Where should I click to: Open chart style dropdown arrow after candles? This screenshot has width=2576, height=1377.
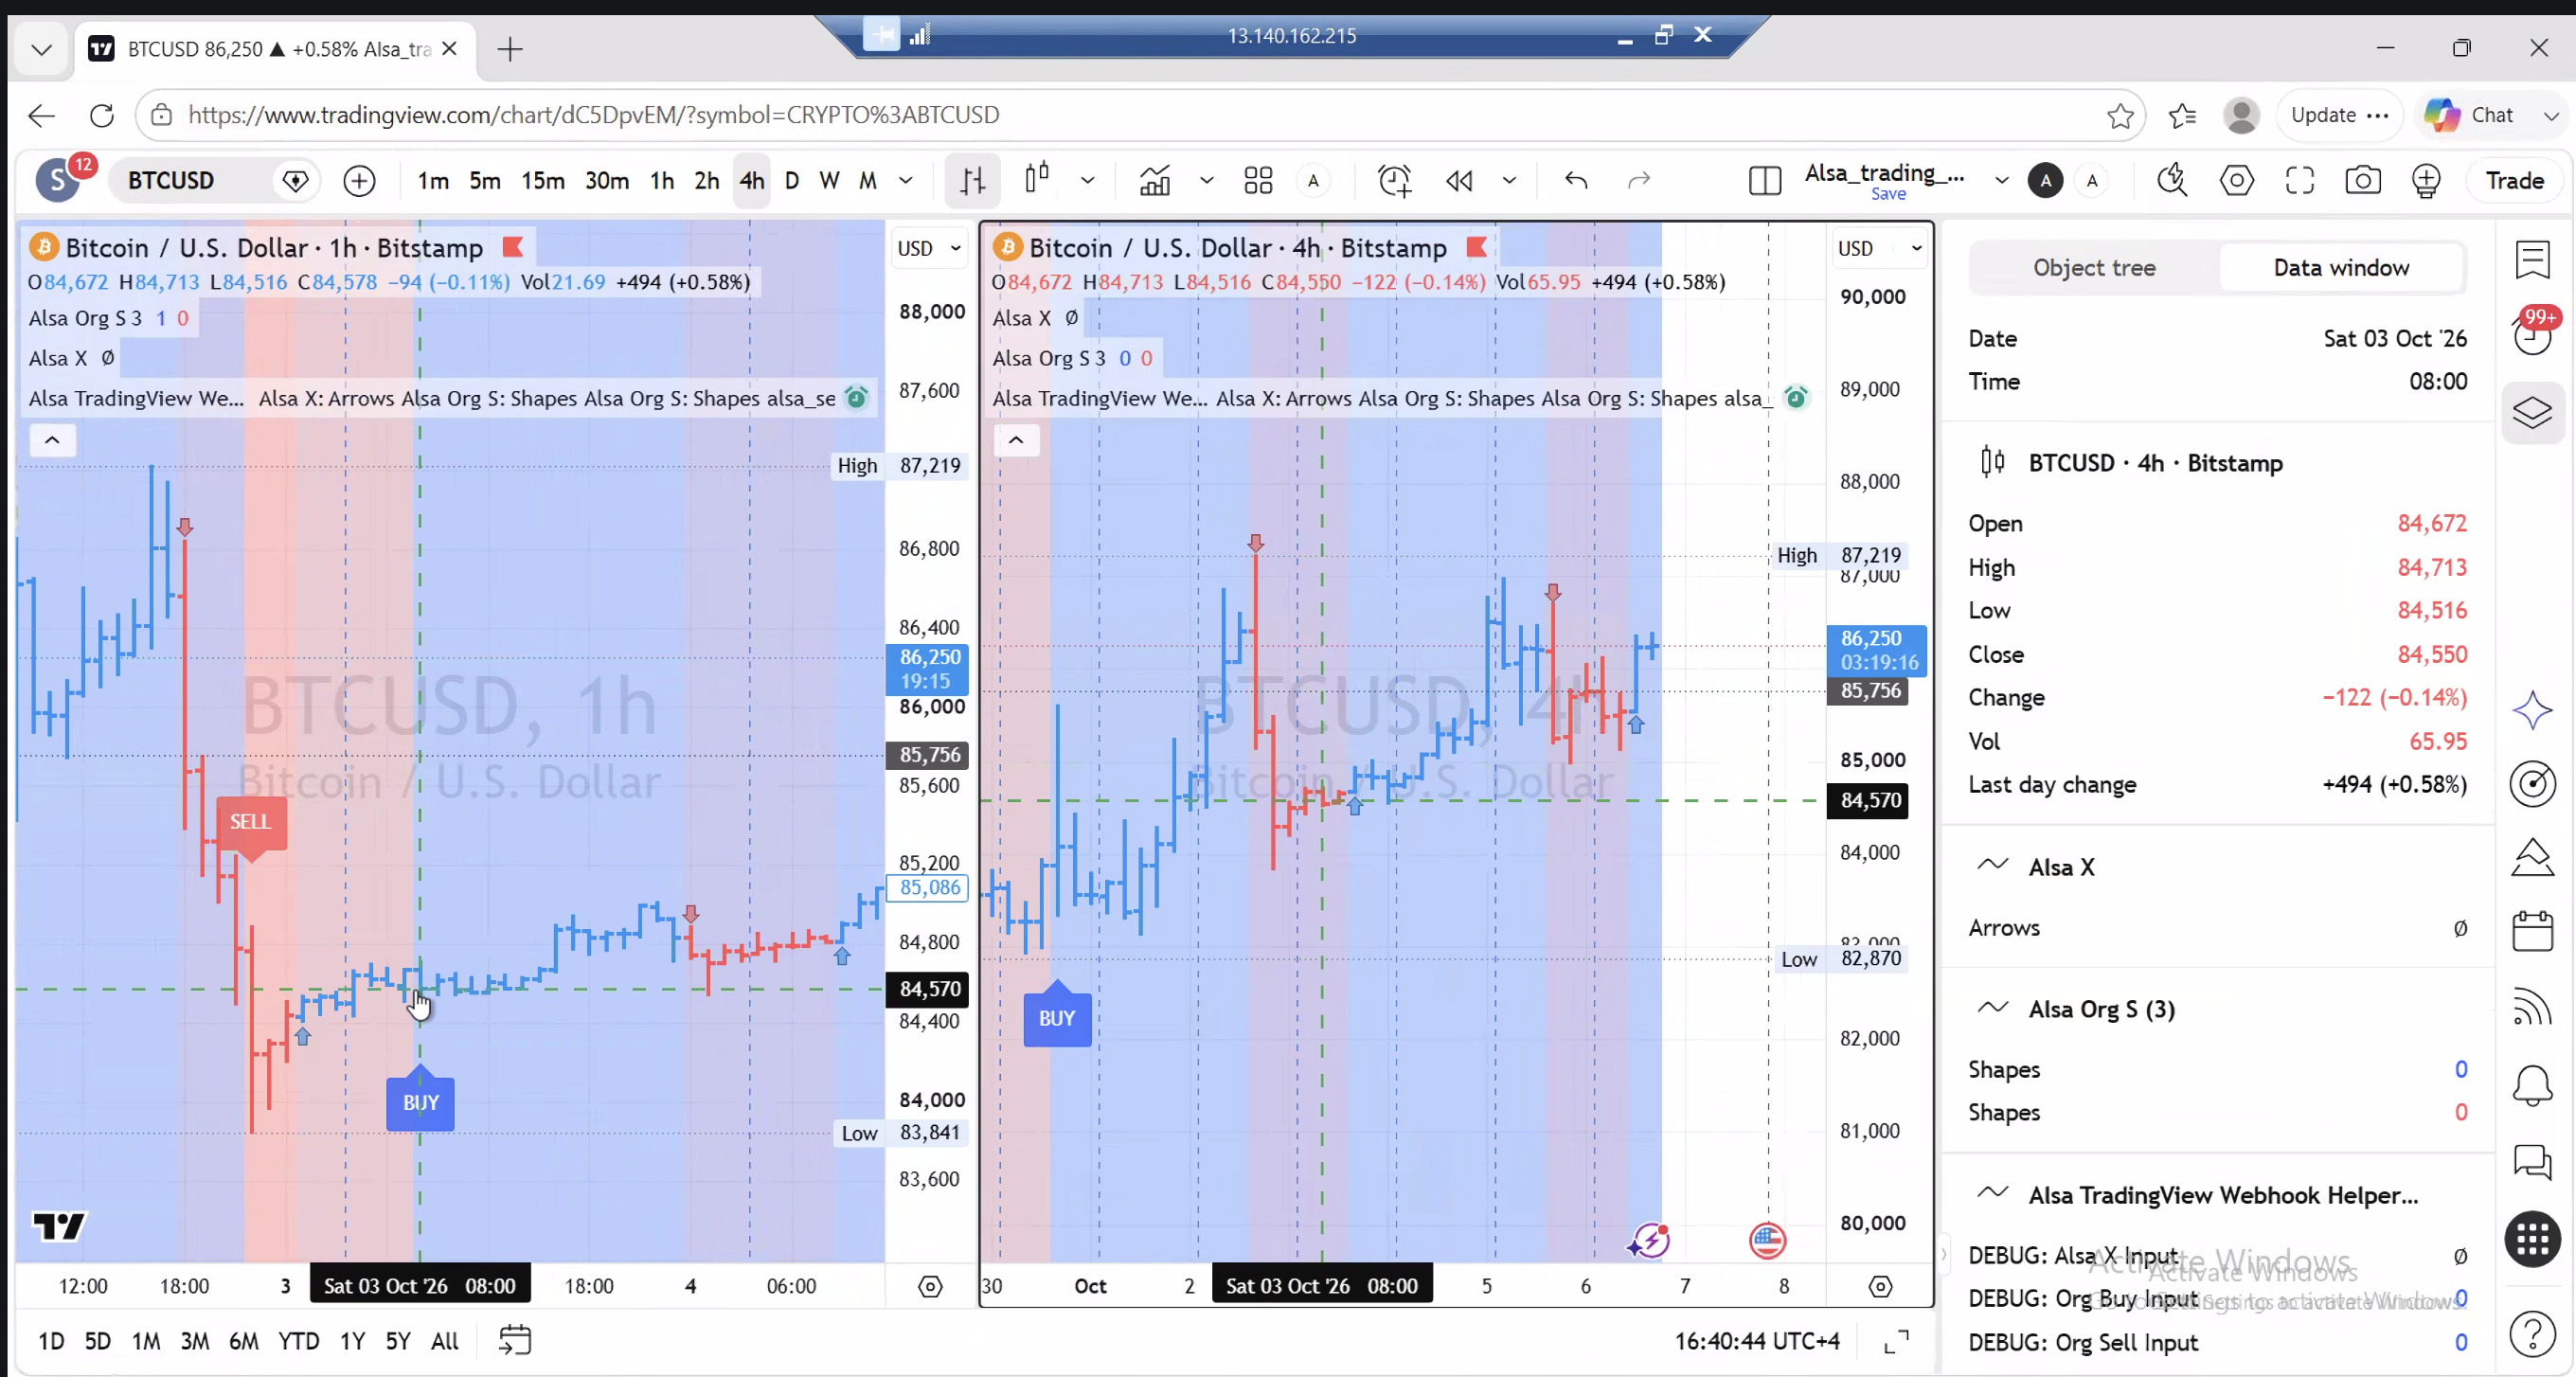(x=1088, y=180)
